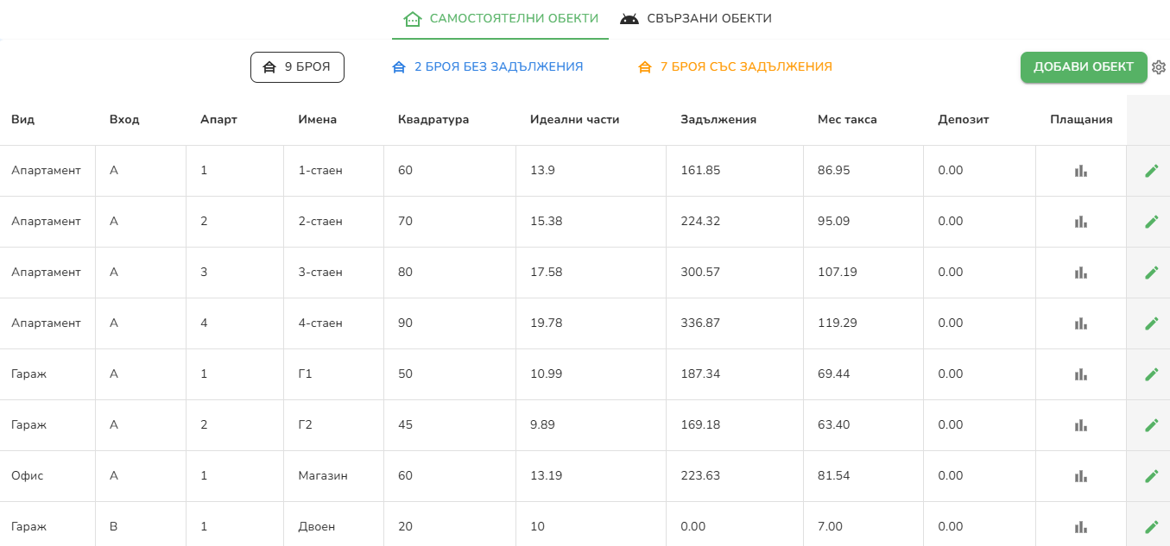Edit garage Г2 with the pencil icon
The width and height of the screenshot is (1170, 546).
[x=1151, y=424]
